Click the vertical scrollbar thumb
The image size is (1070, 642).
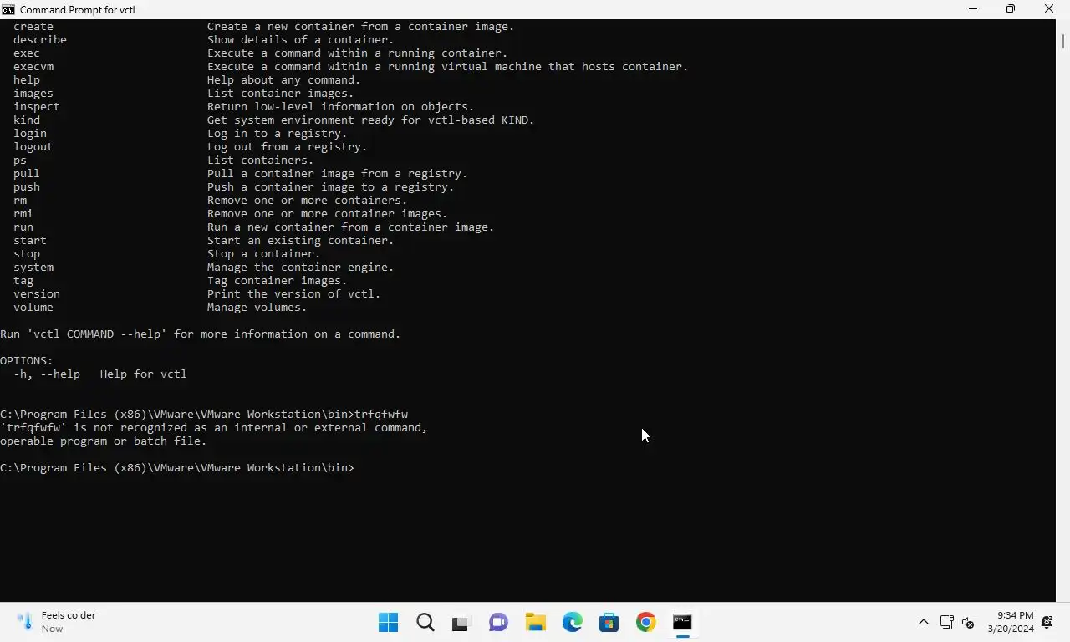(x=1063, y=40)
